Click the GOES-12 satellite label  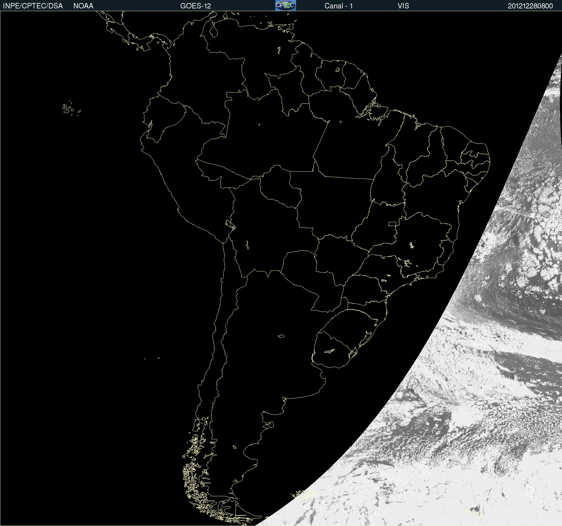pyautogui.click(x=196, y=6)
